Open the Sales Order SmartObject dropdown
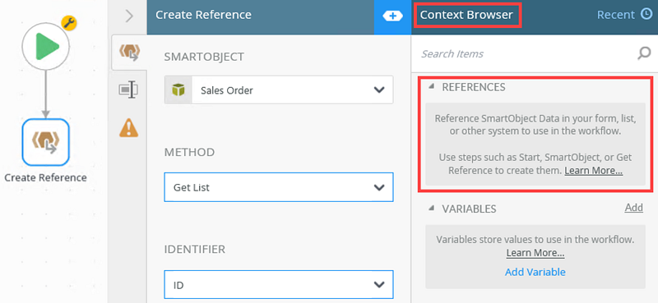The height and width of the screenshot is (303, 658). pos(279,90)
